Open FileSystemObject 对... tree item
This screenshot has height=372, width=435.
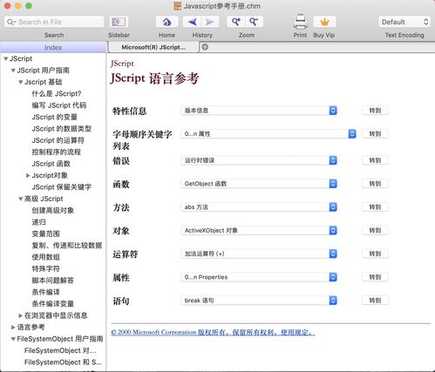[60, 350]
